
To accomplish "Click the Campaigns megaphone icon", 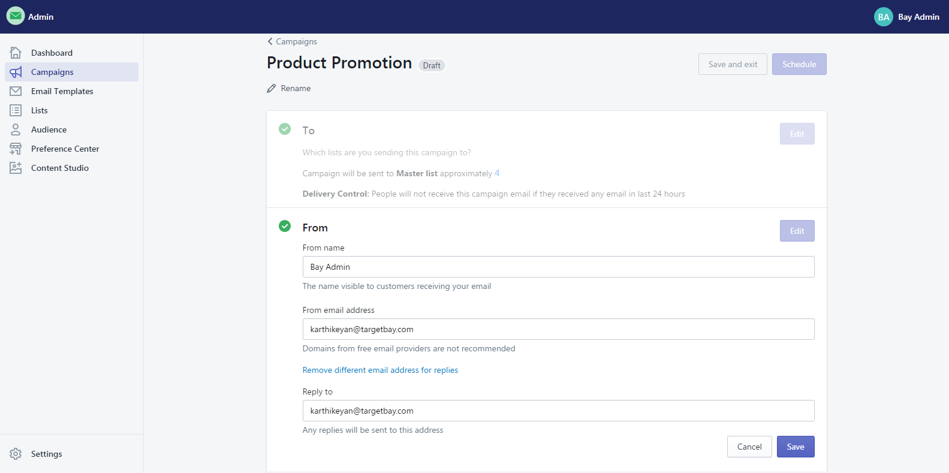I will [x=16, y=72].
